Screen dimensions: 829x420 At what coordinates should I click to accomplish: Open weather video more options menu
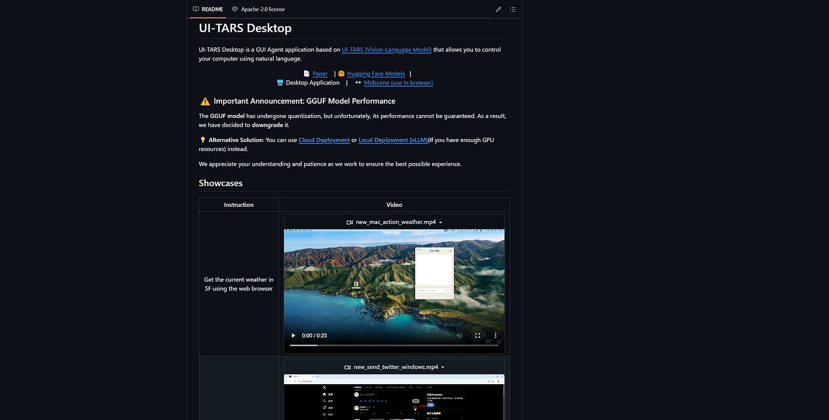[495, 336]
